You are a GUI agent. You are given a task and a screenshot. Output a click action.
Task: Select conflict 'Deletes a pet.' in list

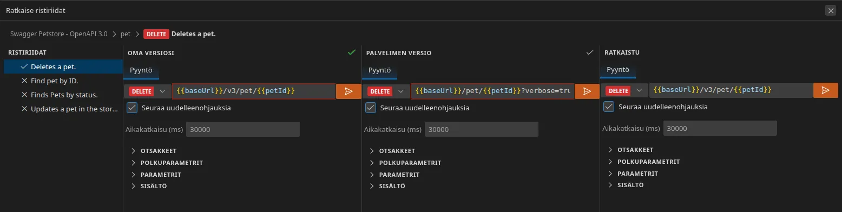point(63,67)
